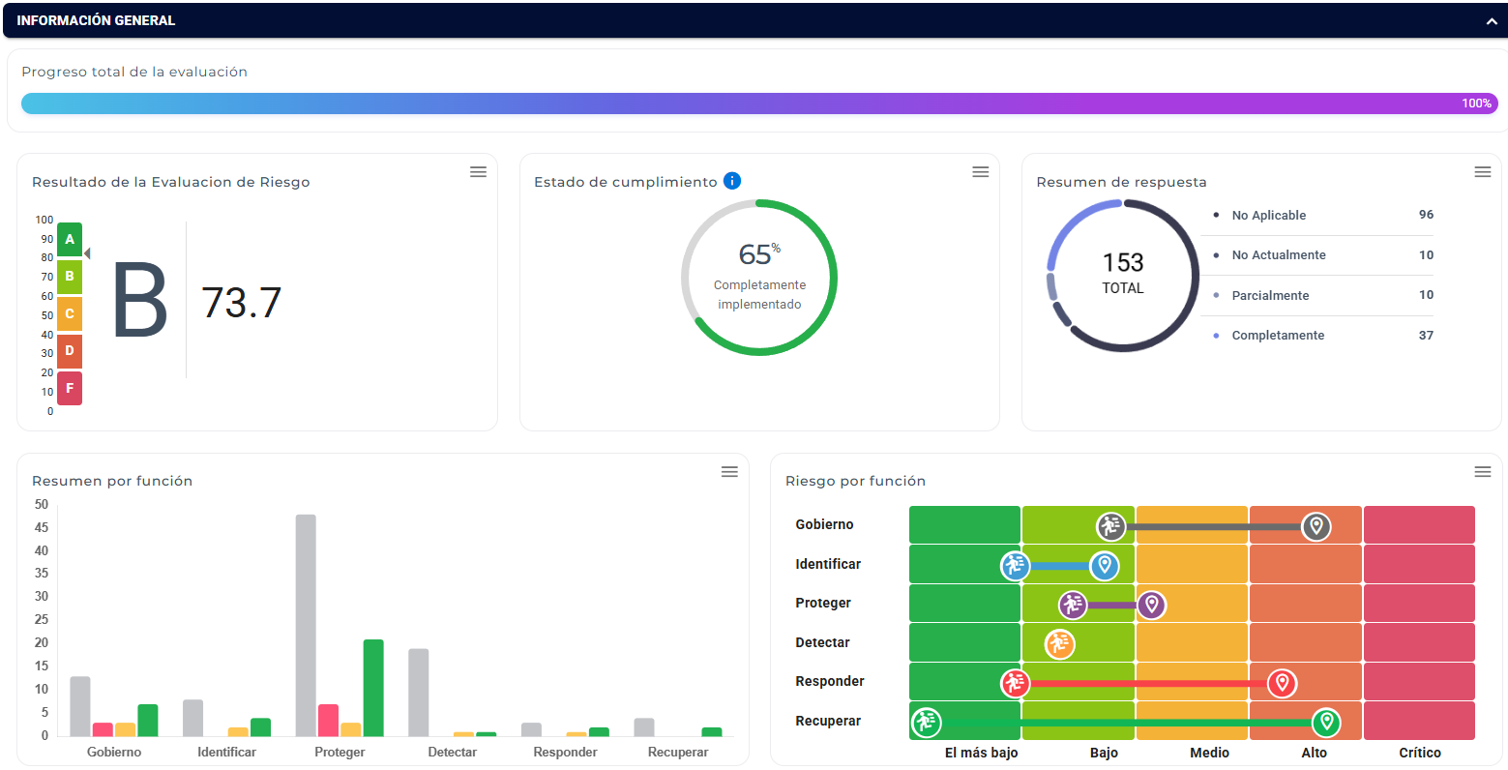Select the Proteger runner marker icon
This screenshot has width=1508, height=770.
[1073, 606]
